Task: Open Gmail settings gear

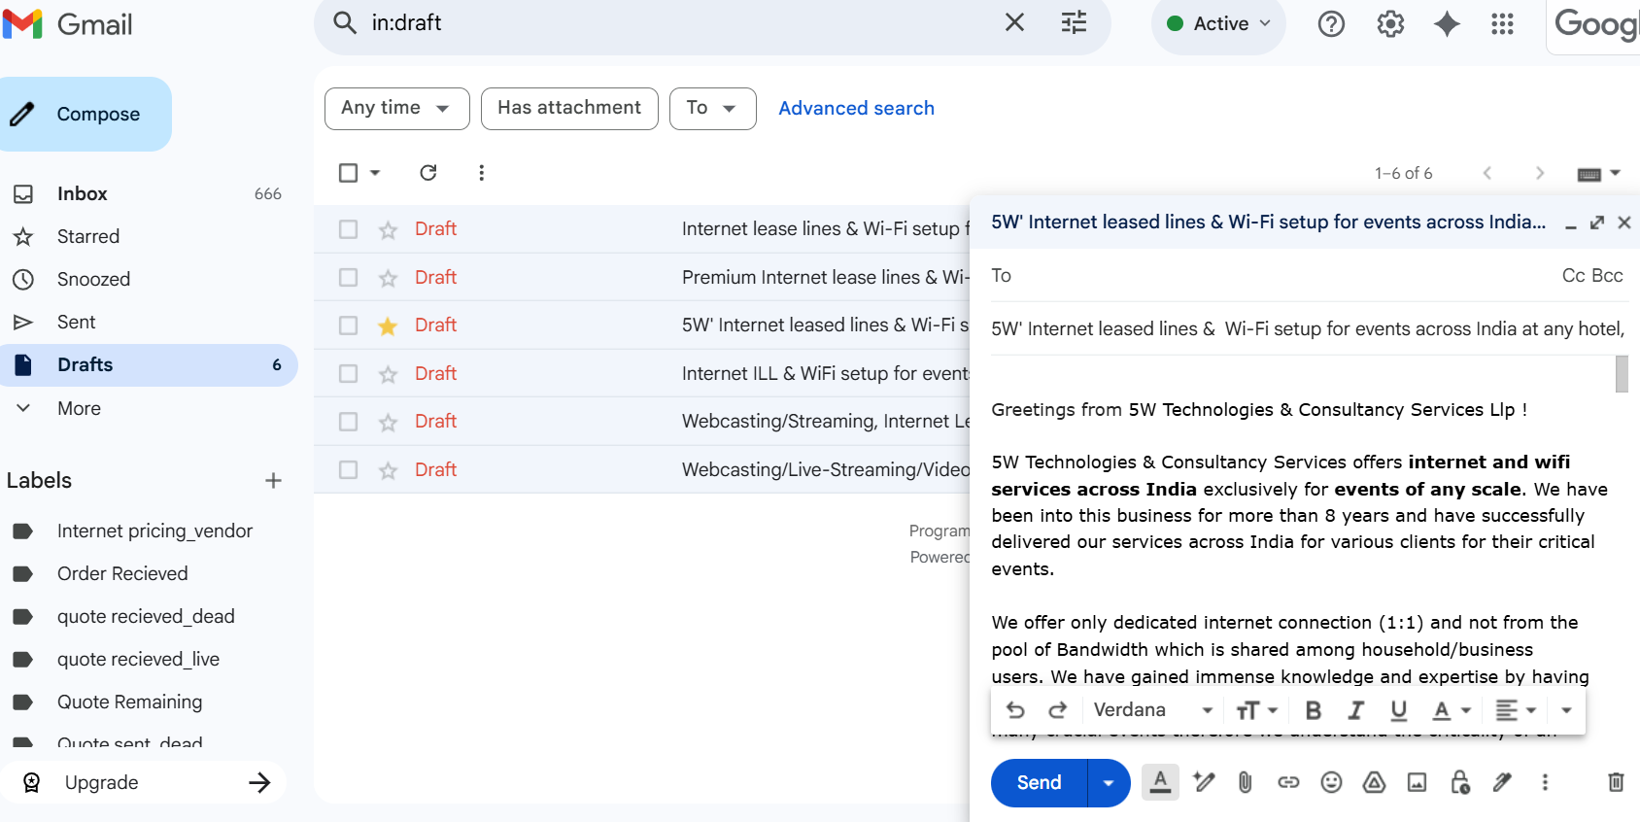Action: click(1390, 23)
